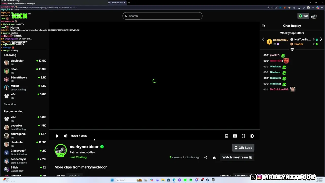Screen dimensions: 325x183
Task: Open Epic Games Launcher from taskbar
Action: pos(213,180)
